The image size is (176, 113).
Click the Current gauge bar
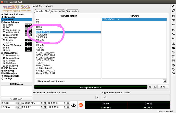(x=127, y=107)
